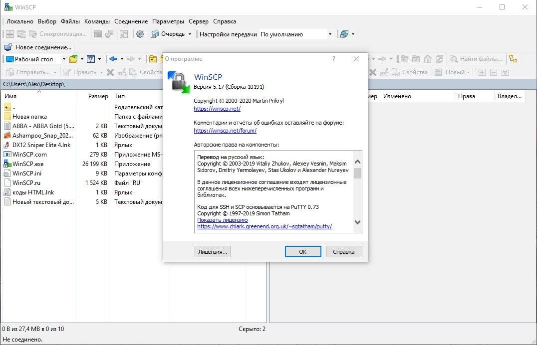Click the filter funnel icon
This screenshot has width=537, height=345.
coord(91,59)
